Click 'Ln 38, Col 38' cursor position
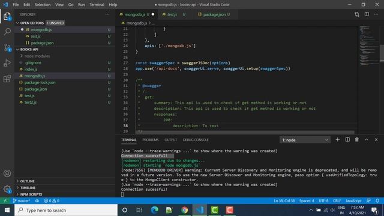The height and width of the screenshot is (216, 384). (284, 200)
